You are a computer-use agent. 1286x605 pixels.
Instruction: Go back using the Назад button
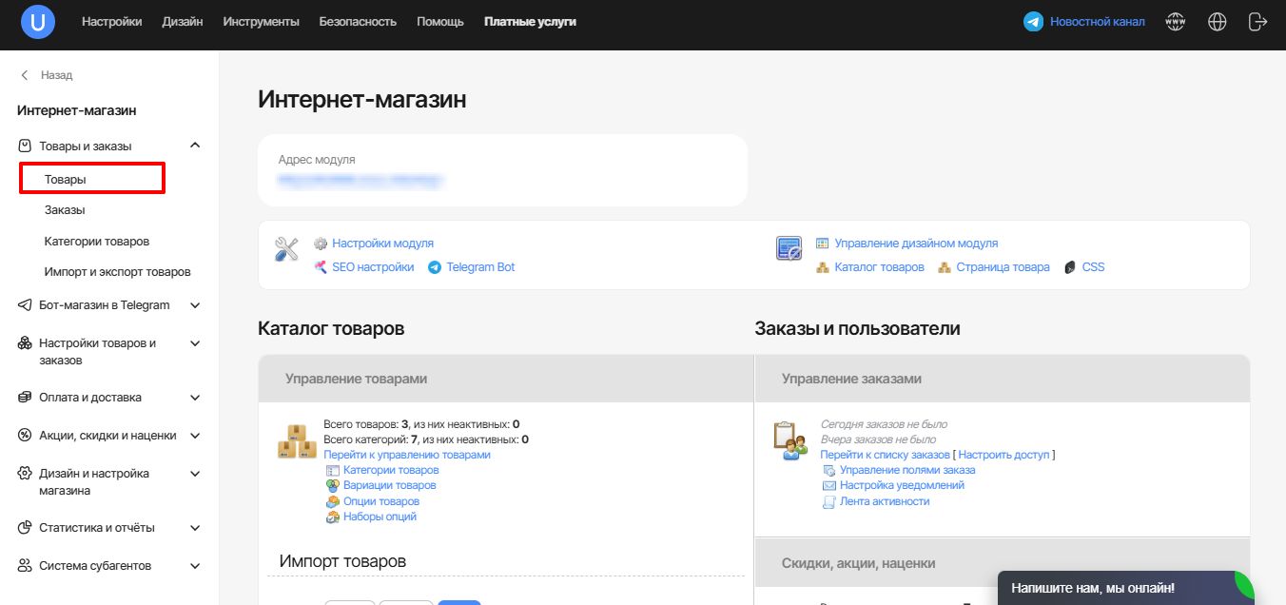48,75
